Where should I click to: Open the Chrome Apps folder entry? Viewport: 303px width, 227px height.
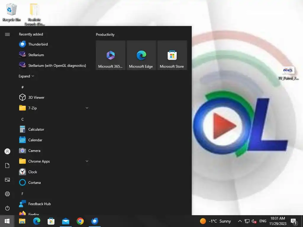point(54,161)
